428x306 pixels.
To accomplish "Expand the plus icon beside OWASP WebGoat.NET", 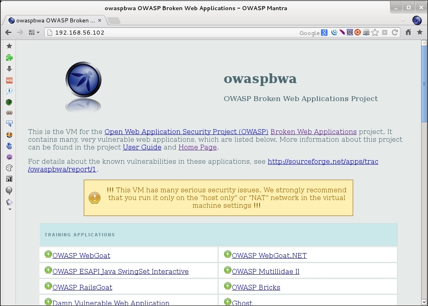I will [x=228, y=254].
